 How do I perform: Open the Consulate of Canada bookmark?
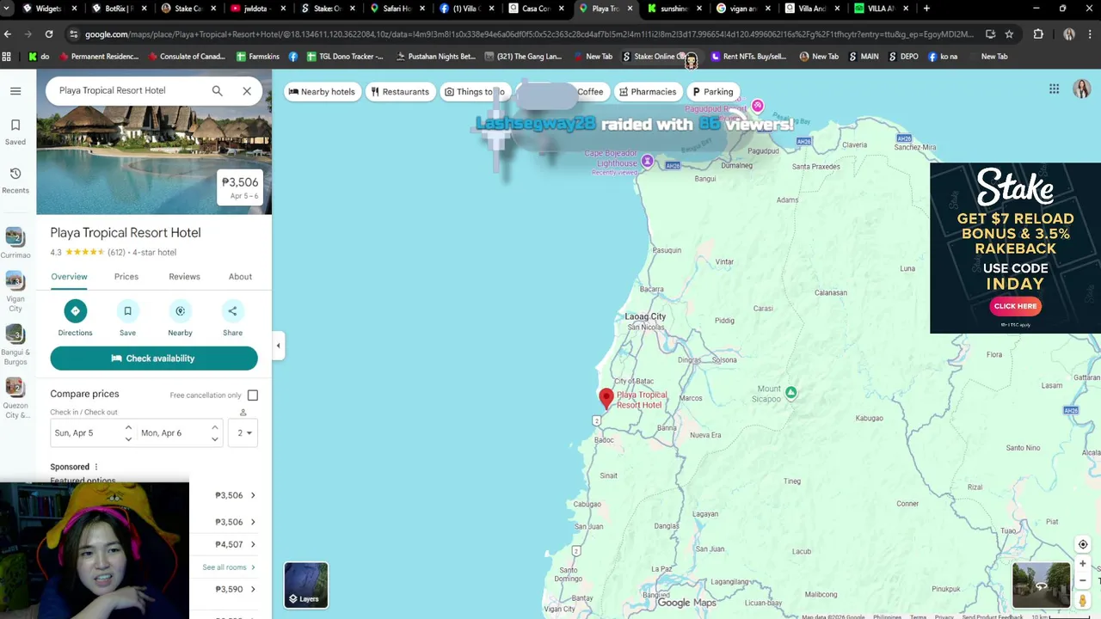click(187, 57)
